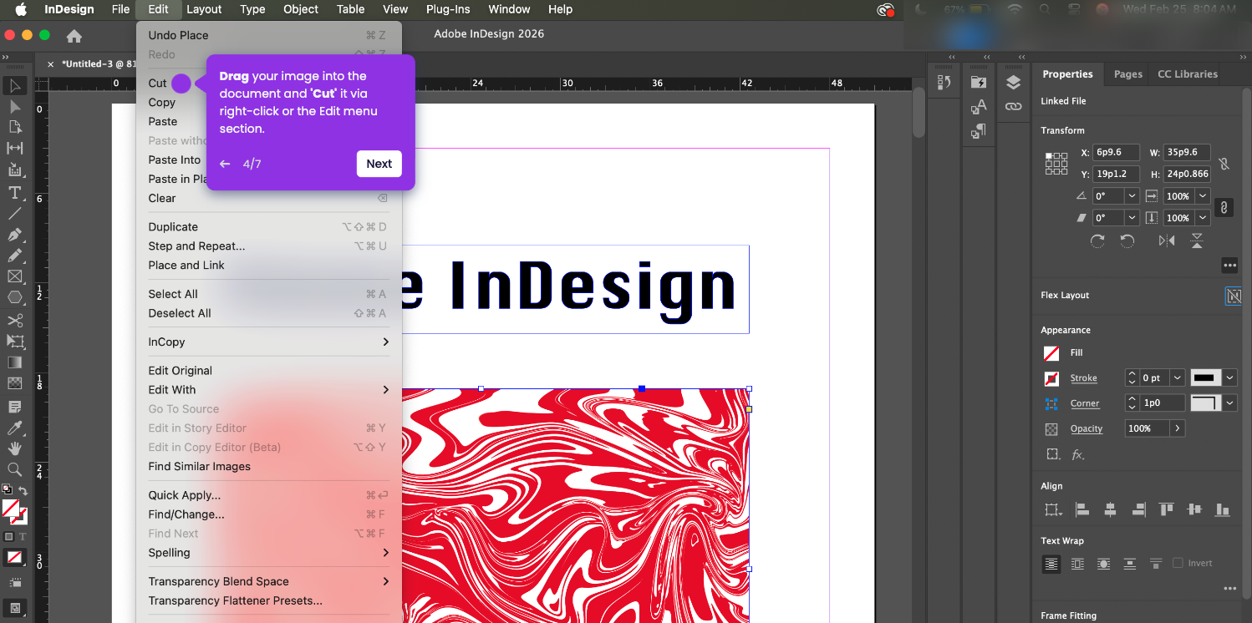Select the Gradient Swatch tool
The width and height of the screenshot is (1252, 623).
pos(15,362)
